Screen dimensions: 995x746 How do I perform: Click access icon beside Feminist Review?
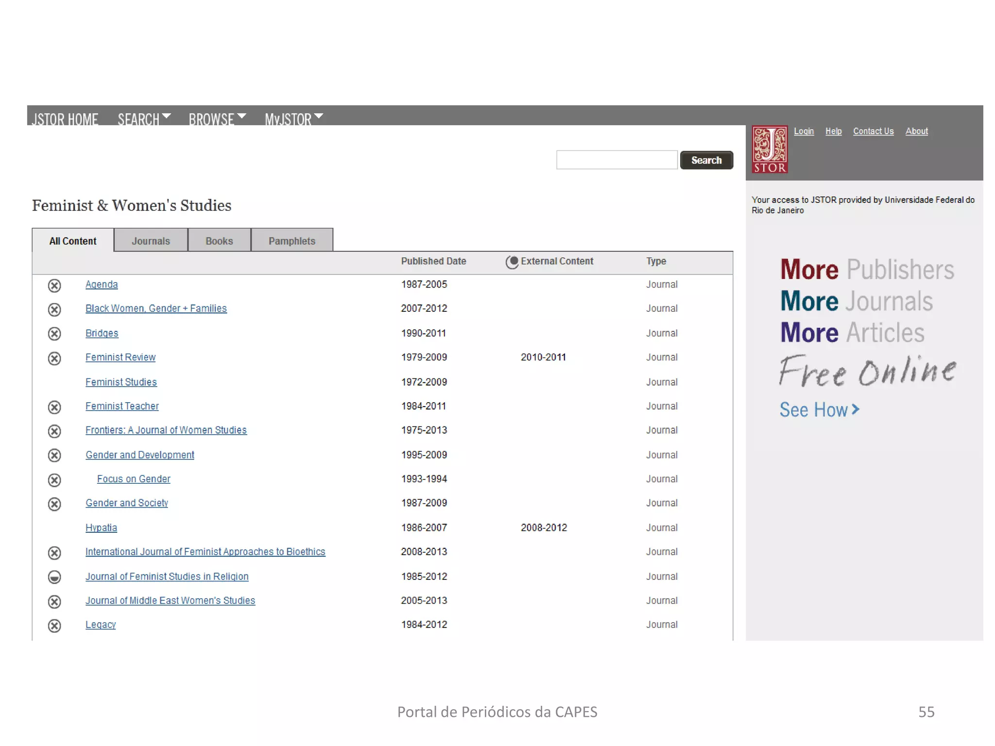coord(54,358)
